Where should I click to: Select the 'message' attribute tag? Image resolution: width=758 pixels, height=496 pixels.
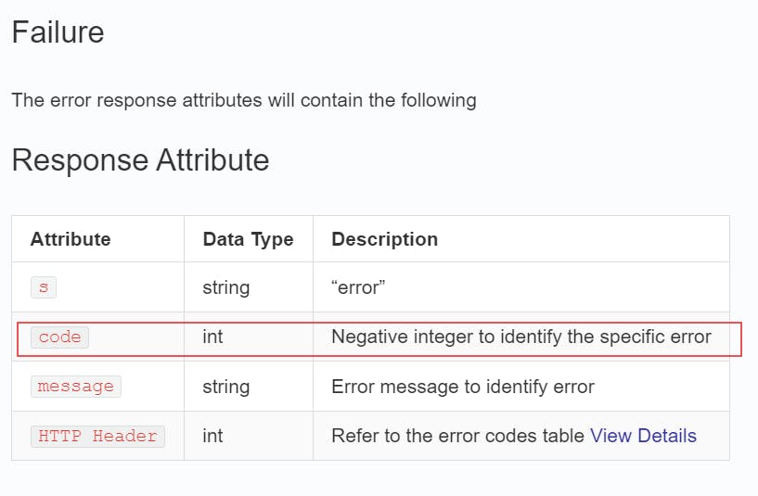point(76,387)
